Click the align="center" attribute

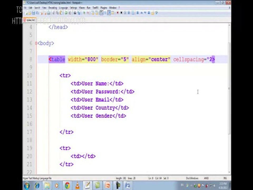[151, 59]
